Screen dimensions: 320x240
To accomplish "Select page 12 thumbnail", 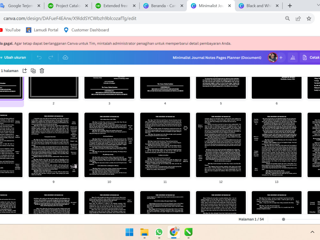I will click(221, 145).
